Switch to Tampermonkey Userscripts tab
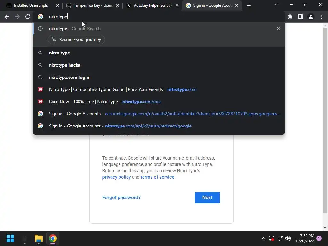 pos(93,6)
